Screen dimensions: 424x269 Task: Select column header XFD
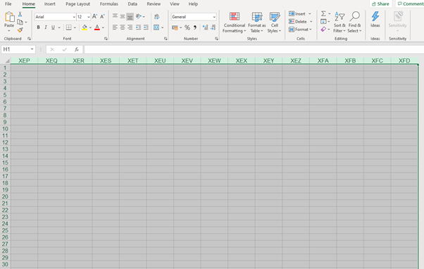(404, 61)
